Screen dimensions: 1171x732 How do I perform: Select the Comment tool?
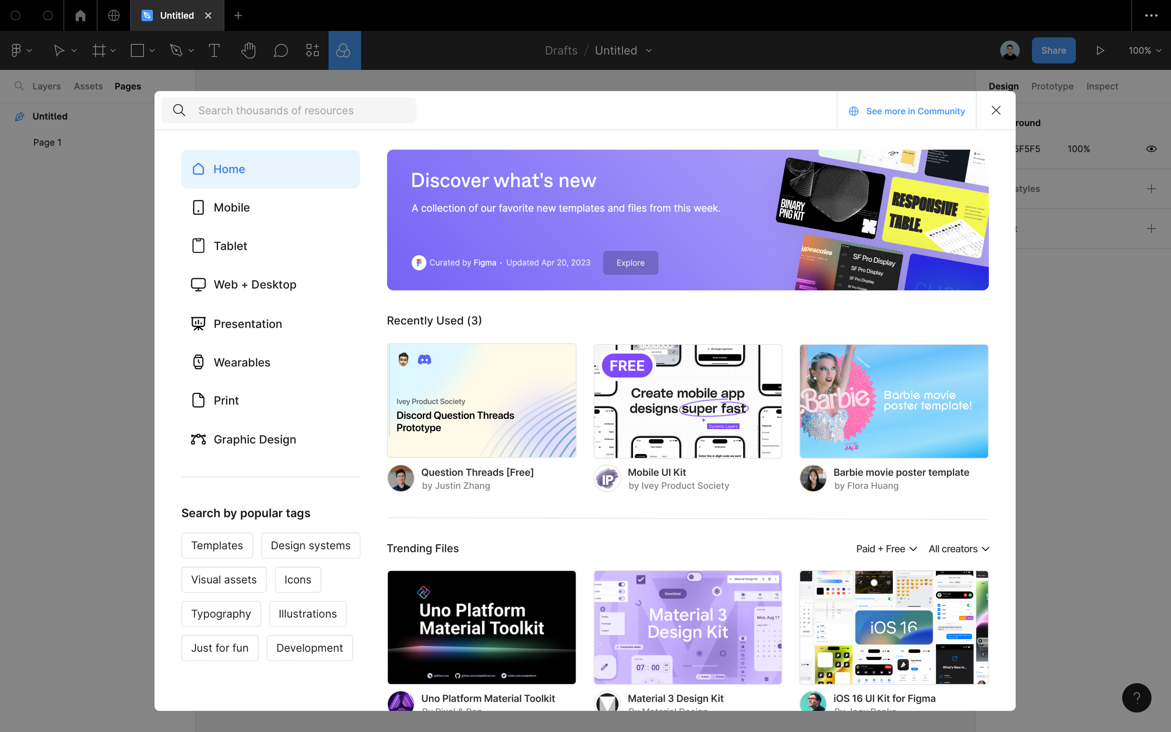point(281,50)
